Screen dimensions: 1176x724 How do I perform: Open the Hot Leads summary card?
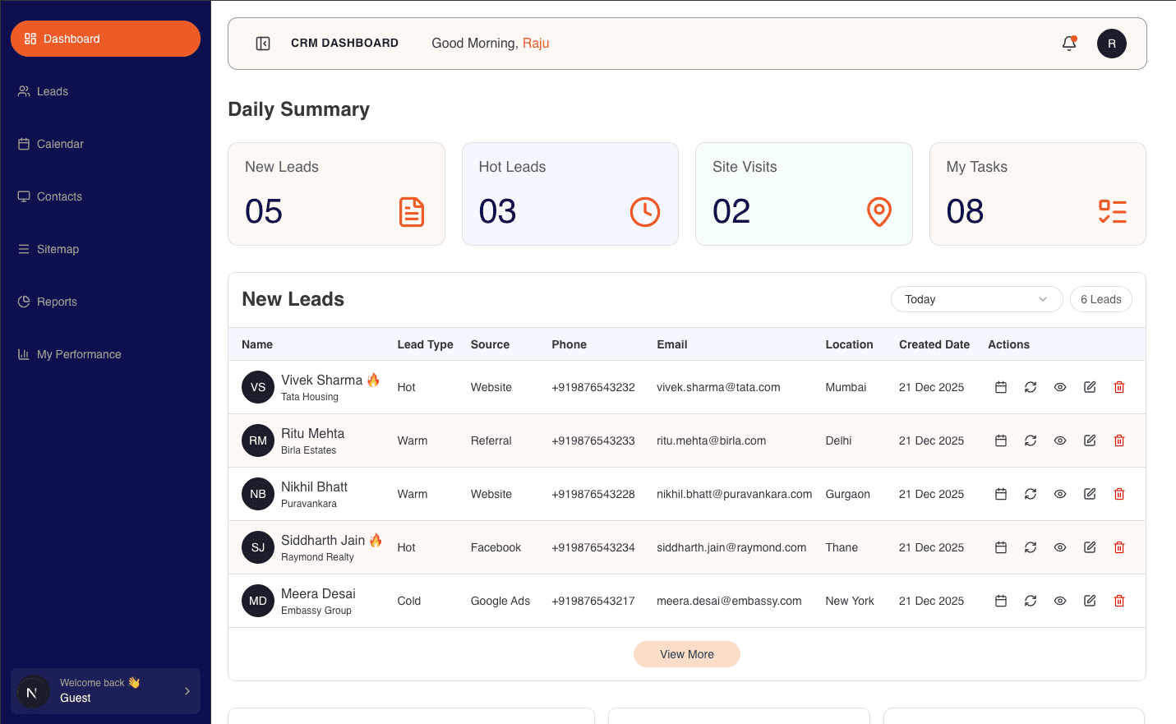(x=570, y=194)
